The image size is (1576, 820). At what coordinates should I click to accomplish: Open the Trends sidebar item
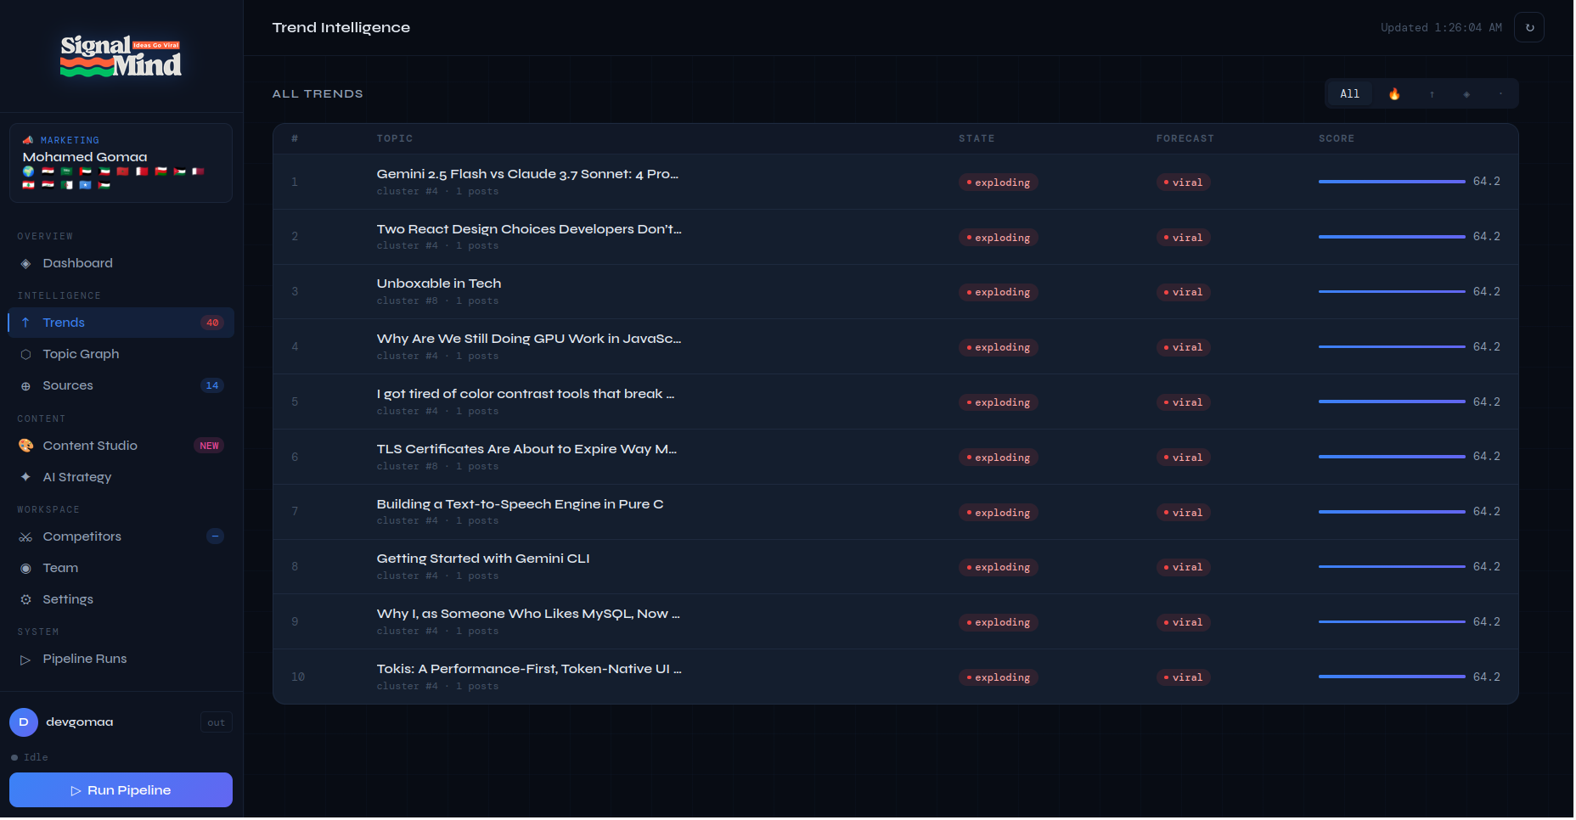coord(121,323)
